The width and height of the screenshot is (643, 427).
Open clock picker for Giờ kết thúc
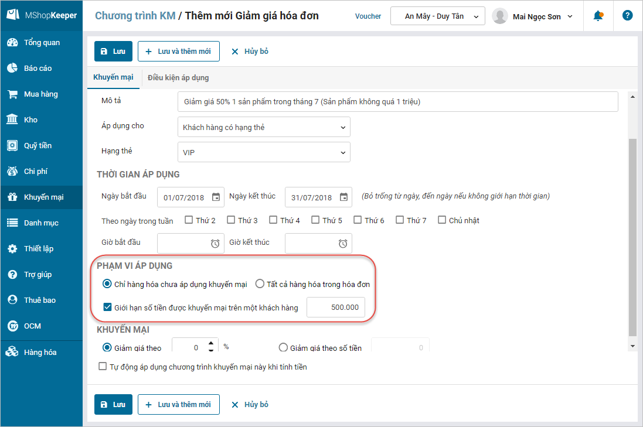point(343,243)
